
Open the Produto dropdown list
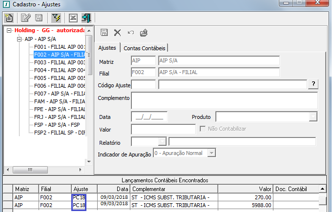313,116
